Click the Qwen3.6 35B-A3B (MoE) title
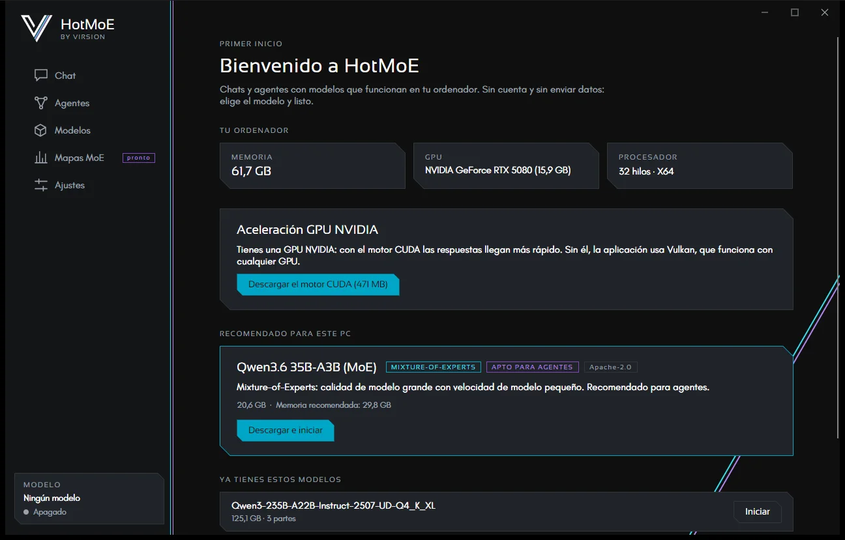Viewport: 845px width, 540px height. [x=306, y=367]
